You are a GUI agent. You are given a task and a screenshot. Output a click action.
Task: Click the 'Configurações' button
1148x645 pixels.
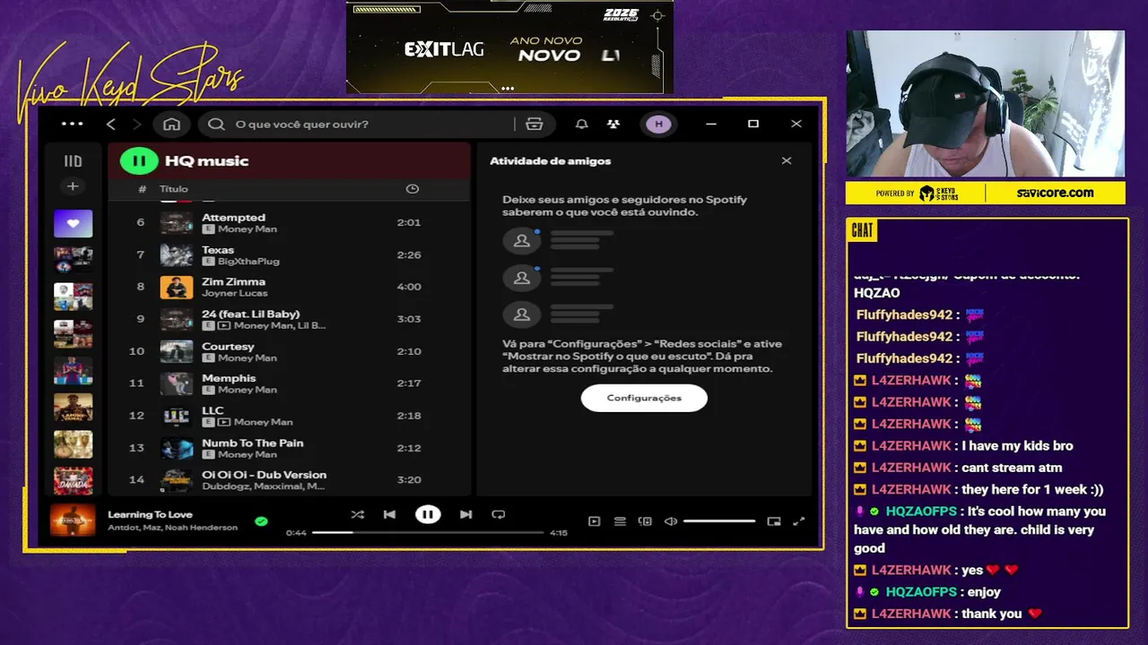pos(644,398)
